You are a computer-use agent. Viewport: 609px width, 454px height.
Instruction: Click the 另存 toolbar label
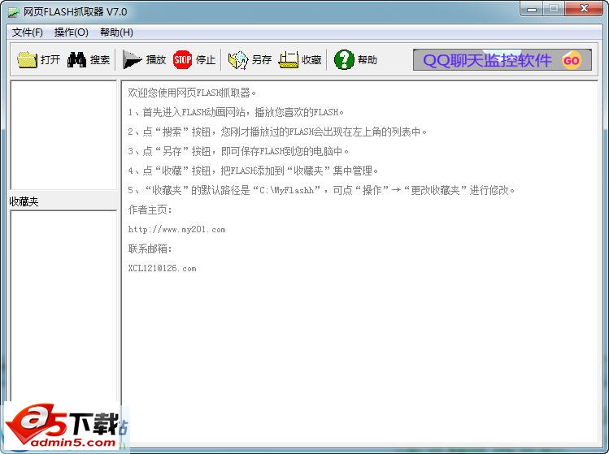tap(261, 60)
